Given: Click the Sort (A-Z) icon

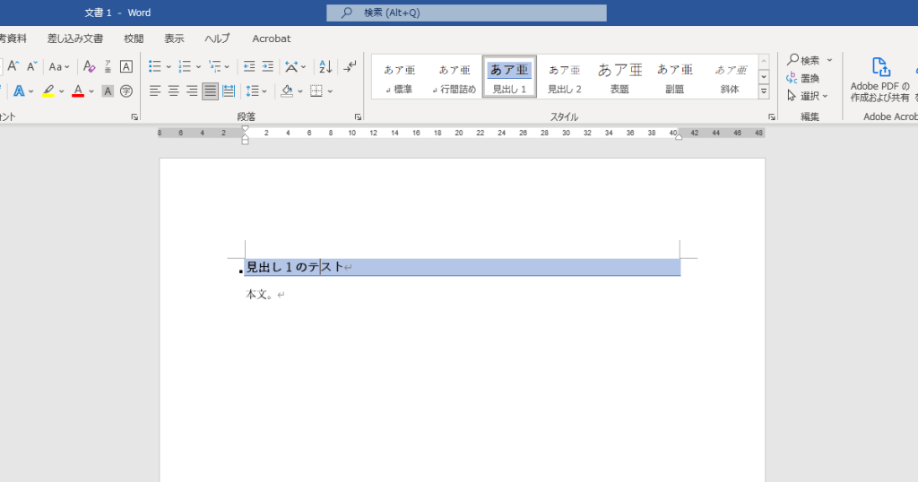Looking at the screenshot, I should coord(325,66).
